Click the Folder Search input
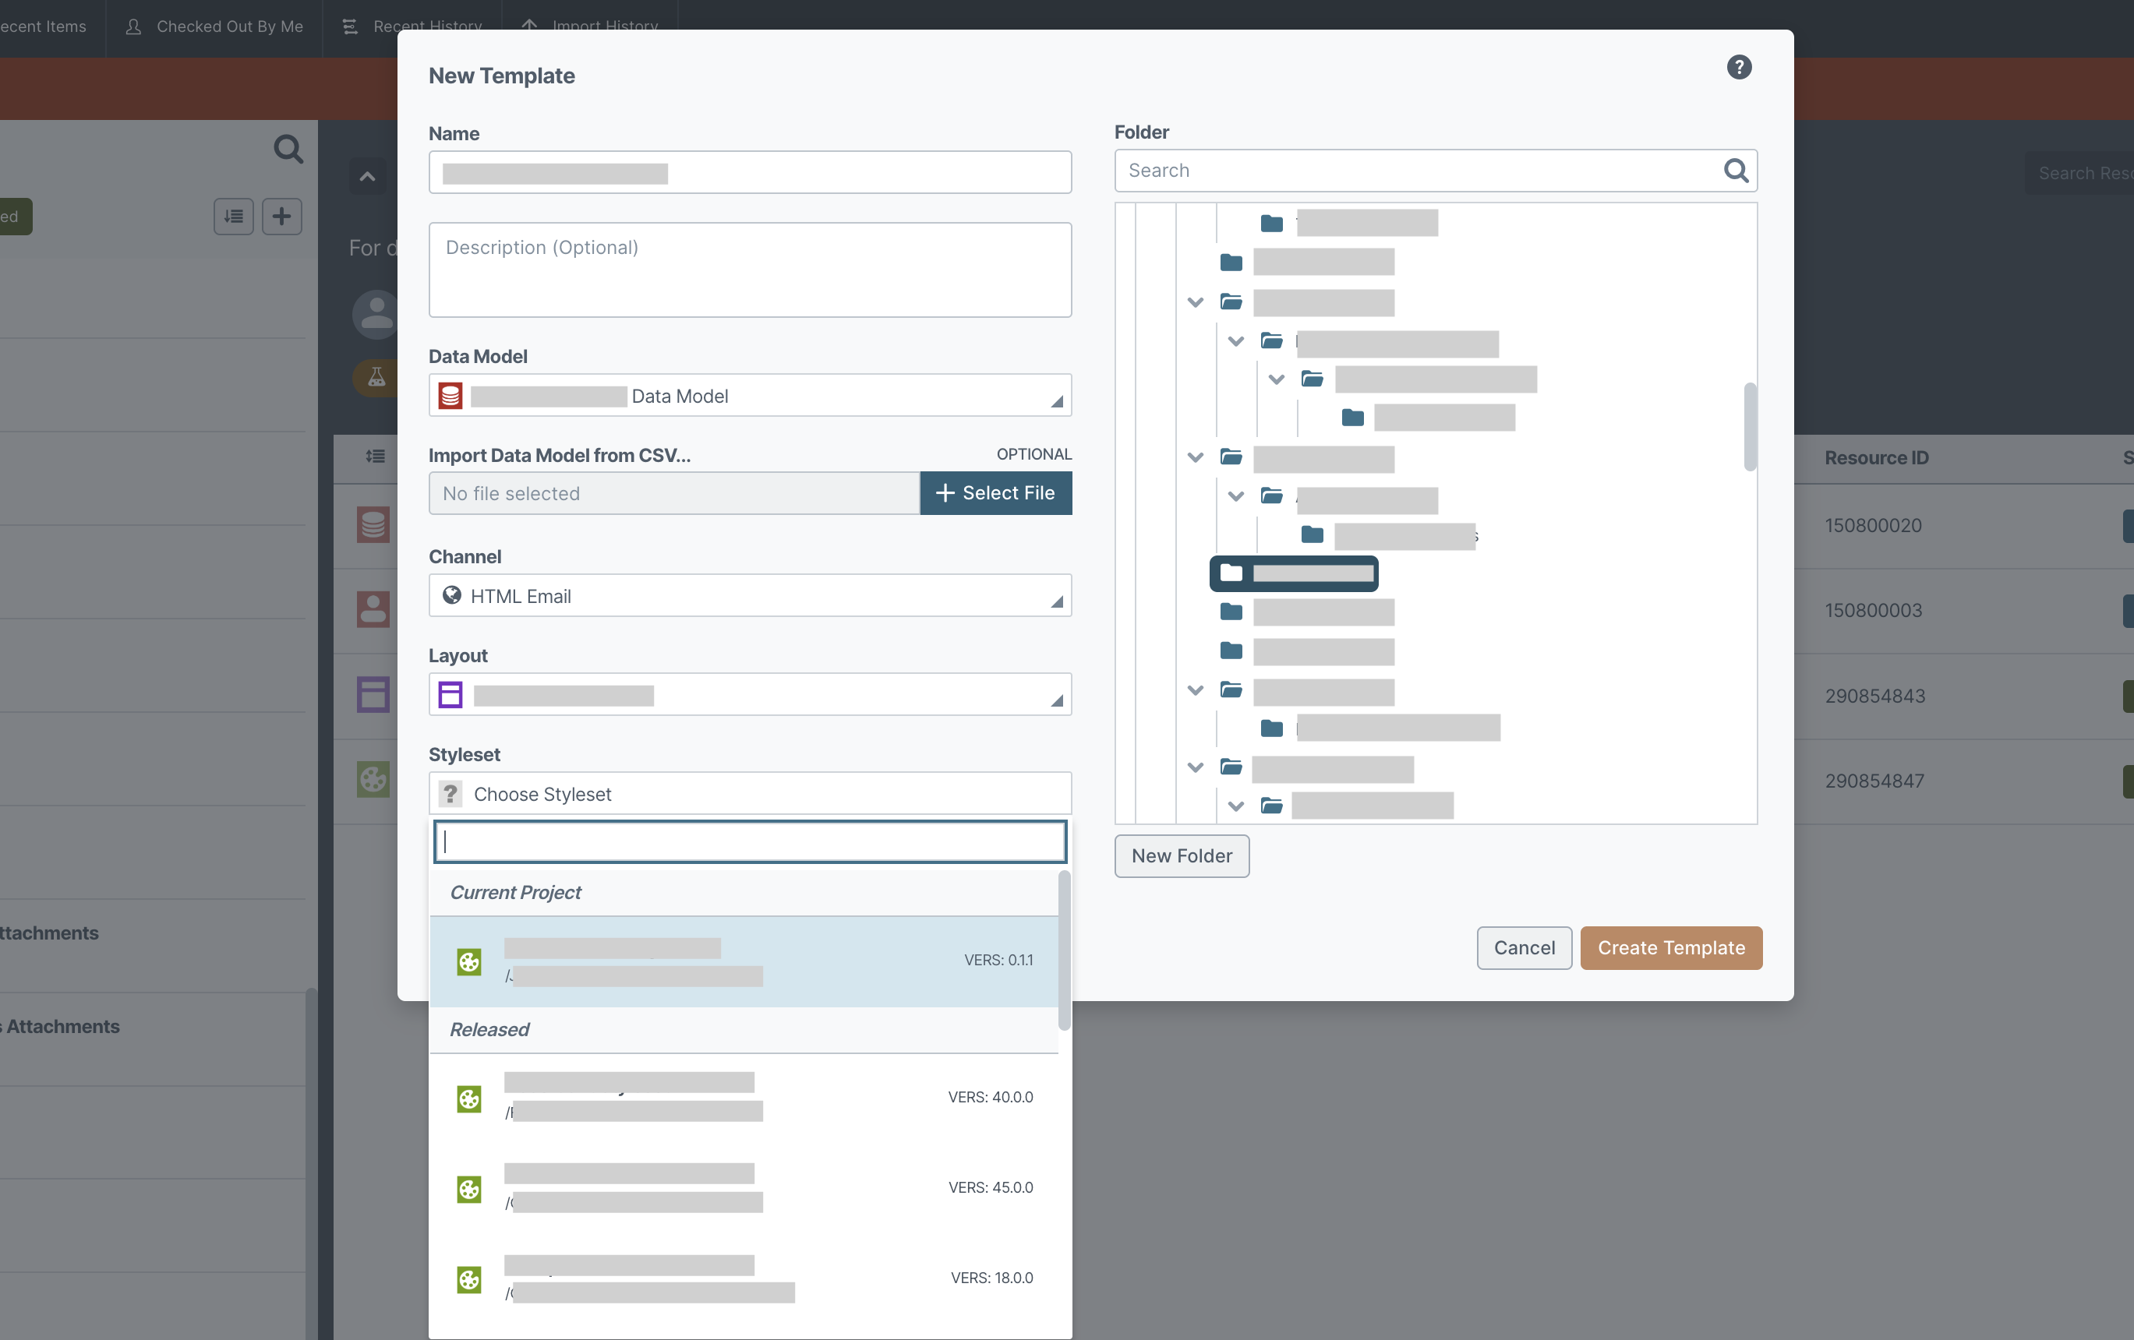Image resolution: width=2134 pixels, height=1340 pixels. (1436, 171)
